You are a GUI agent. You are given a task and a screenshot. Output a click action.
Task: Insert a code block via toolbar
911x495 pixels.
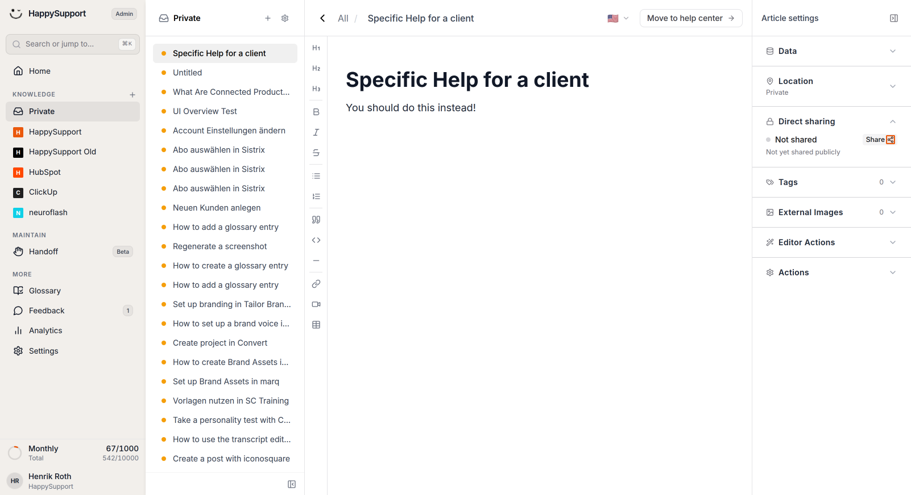click(316, 240)
